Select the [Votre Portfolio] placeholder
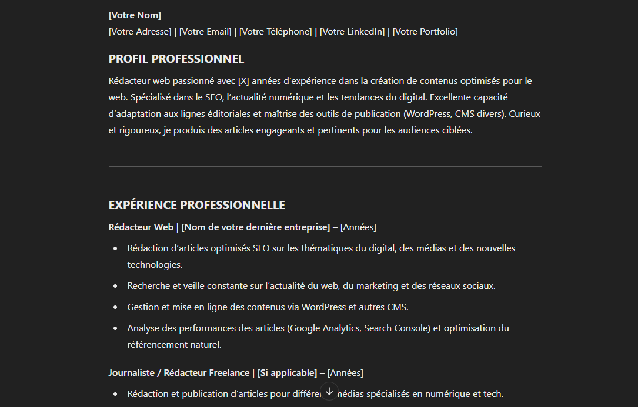 pos(425,32)
